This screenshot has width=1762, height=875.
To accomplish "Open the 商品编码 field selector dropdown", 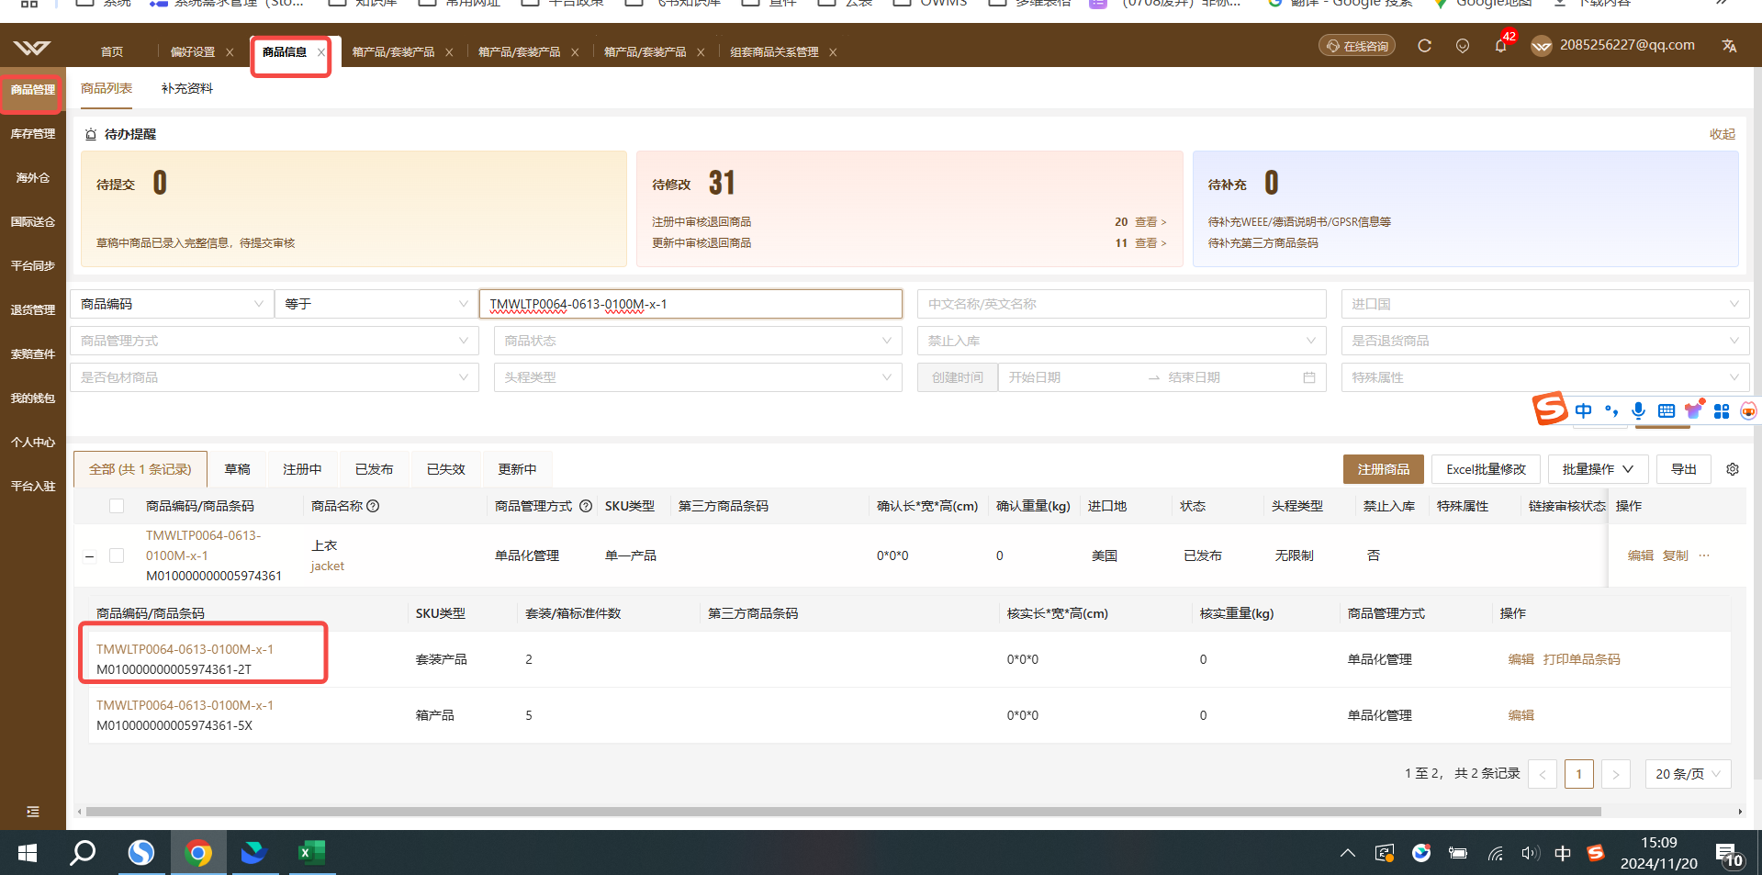I will (173, 304).
